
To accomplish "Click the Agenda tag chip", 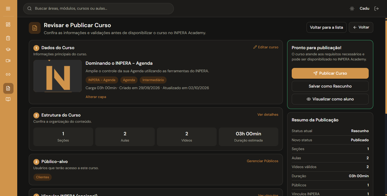I will coord(129,80).
